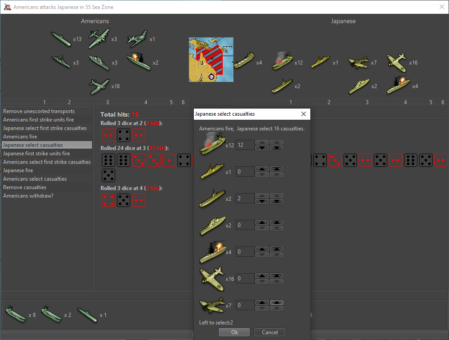Set x16 fighter casualties to maximum
The width and height of the screenshot is (449, 340).
(x=277, y=276)
